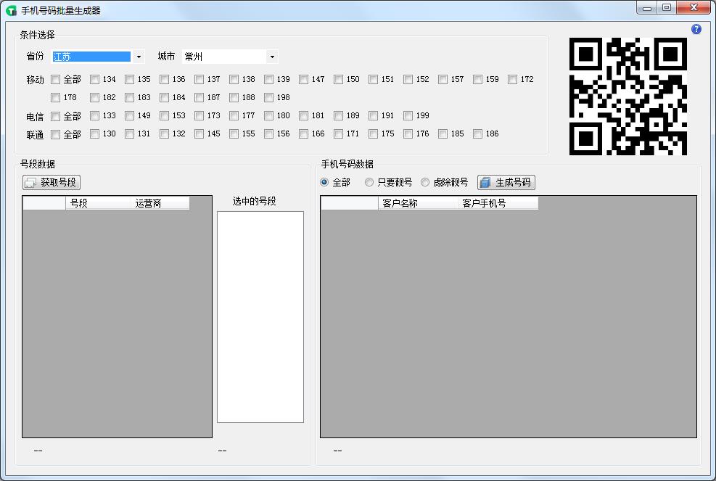This screenshot has height=481, width=716.
Task: Enable the 136 checkbox
Action: tap(164, 80)
